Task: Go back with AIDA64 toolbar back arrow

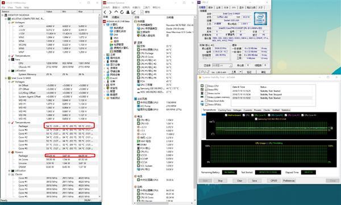Action: click(x=105, y=12)
